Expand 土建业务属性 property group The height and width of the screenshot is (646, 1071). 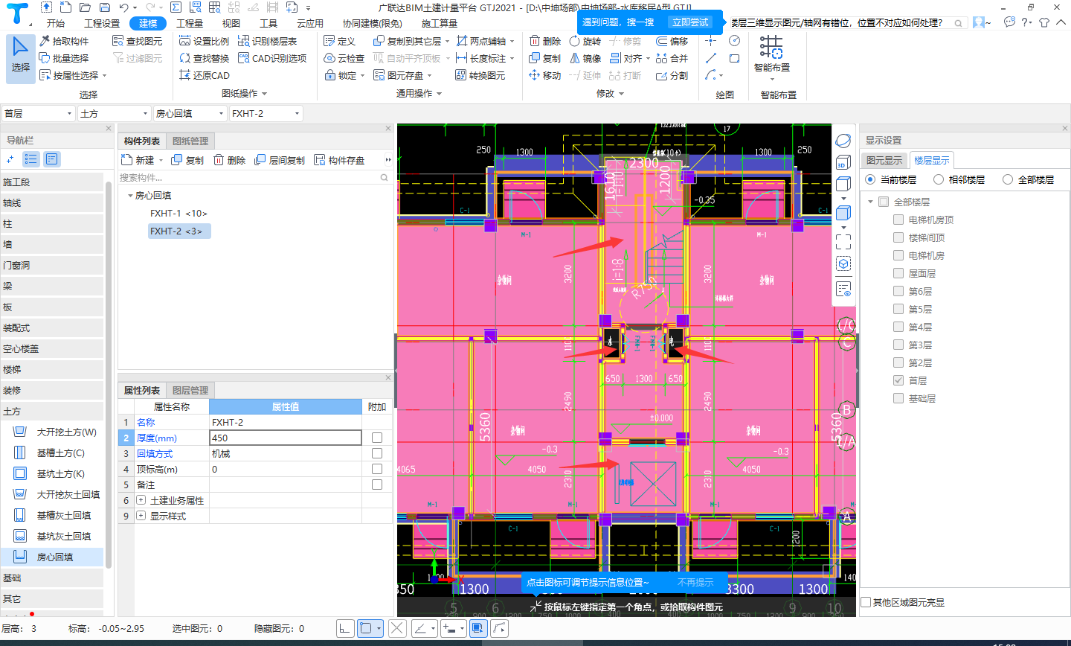[x=141, y=500]
